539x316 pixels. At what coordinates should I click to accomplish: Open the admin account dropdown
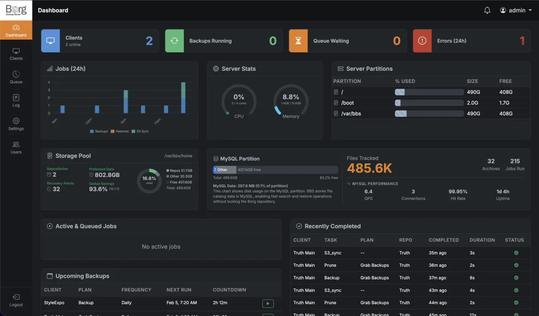coord(515,10)
